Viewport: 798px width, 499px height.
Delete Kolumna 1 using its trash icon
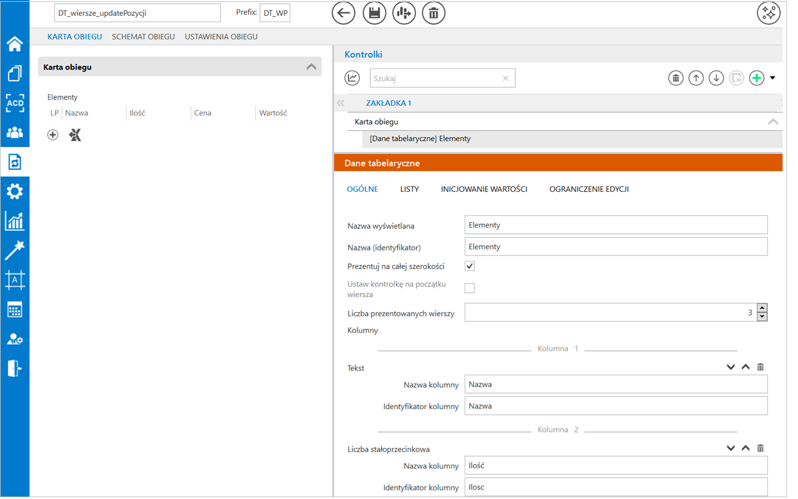coord(760,367)
